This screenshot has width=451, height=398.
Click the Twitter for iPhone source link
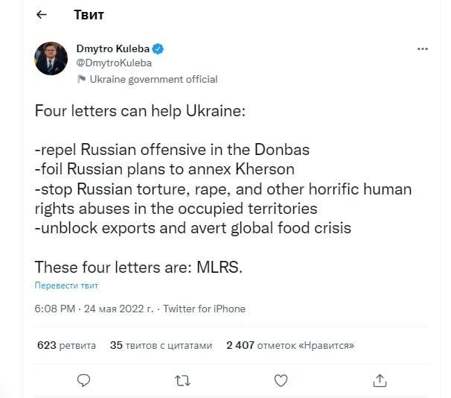point(204,309)
